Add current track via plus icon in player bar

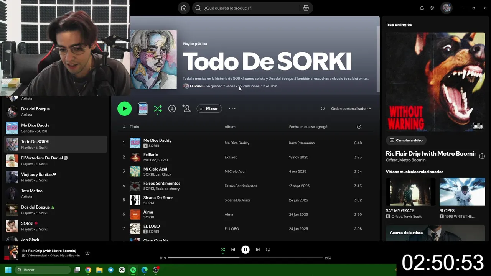click(x=87, y=253)
